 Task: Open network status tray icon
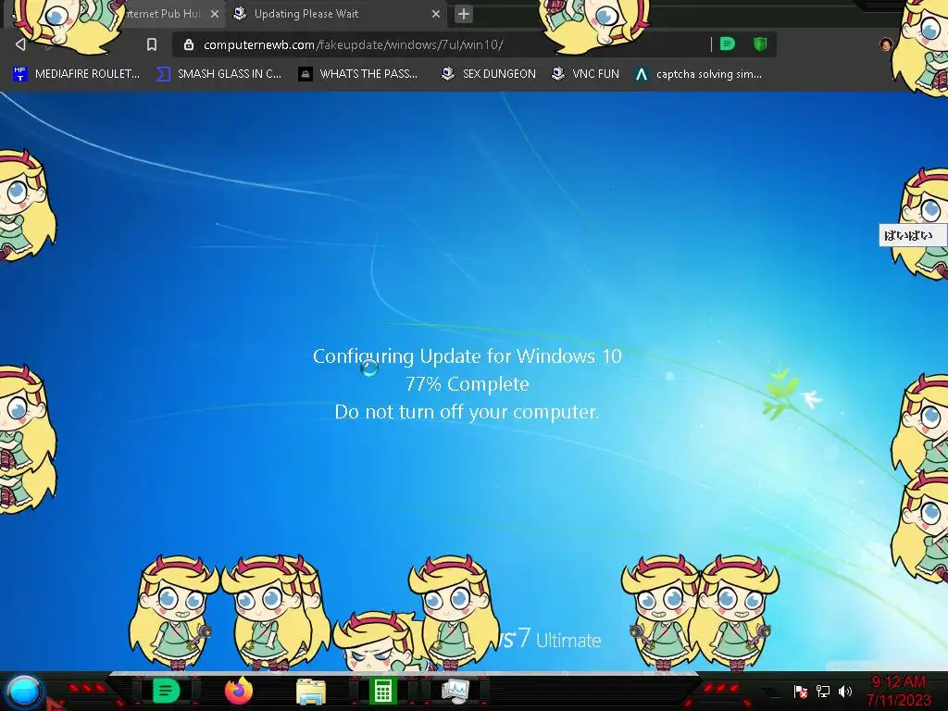point(823,691)
